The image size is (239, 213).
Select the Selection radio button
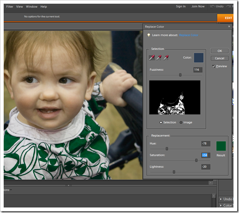161,122
